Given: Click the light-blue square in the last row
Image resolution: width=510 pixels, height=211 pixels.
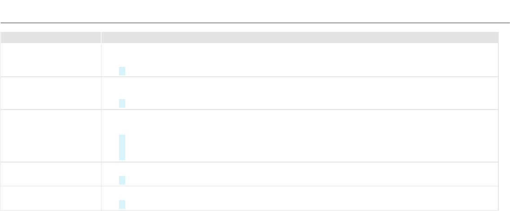Looking at the screenshot, I should 122,204.
